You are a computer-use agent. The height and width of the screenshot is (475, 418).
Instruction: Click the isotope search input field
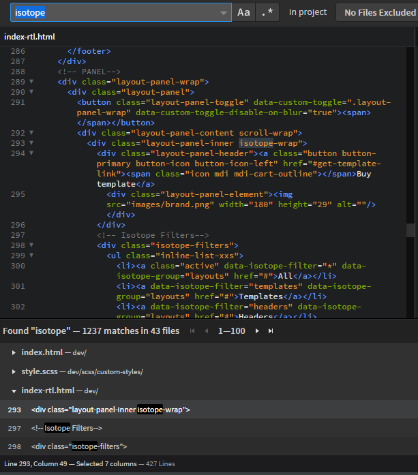pyautogui.click(x=116, y=12)
